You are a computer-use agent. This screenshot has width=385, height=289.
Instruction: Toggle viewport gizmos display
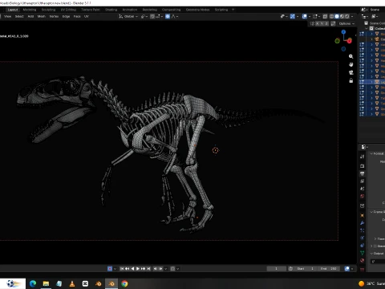click(293, 16)
